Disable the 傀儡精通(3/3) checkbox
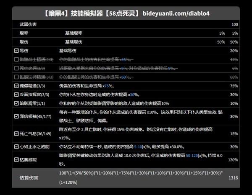The height and width of the screenshot is (195, 252). pyautogui.click(x=16, y=86)
